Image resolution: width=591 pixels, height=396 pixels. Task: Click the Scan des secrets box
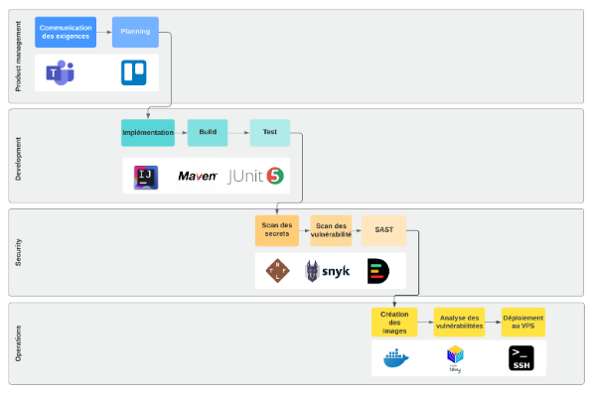pyautogui.click(x=277, y=230)
